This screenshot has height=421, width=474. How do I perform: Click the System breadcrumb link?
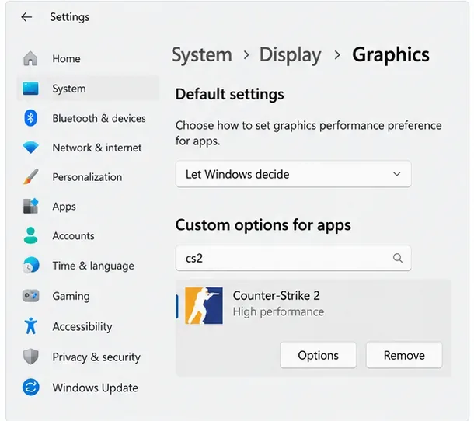201,54
